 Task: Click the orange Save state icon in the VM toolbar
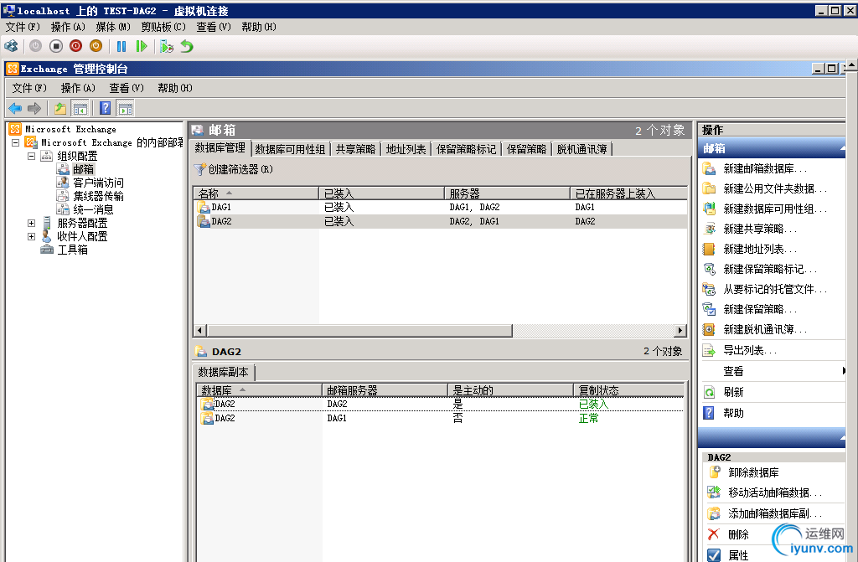(x=96, y=47)
